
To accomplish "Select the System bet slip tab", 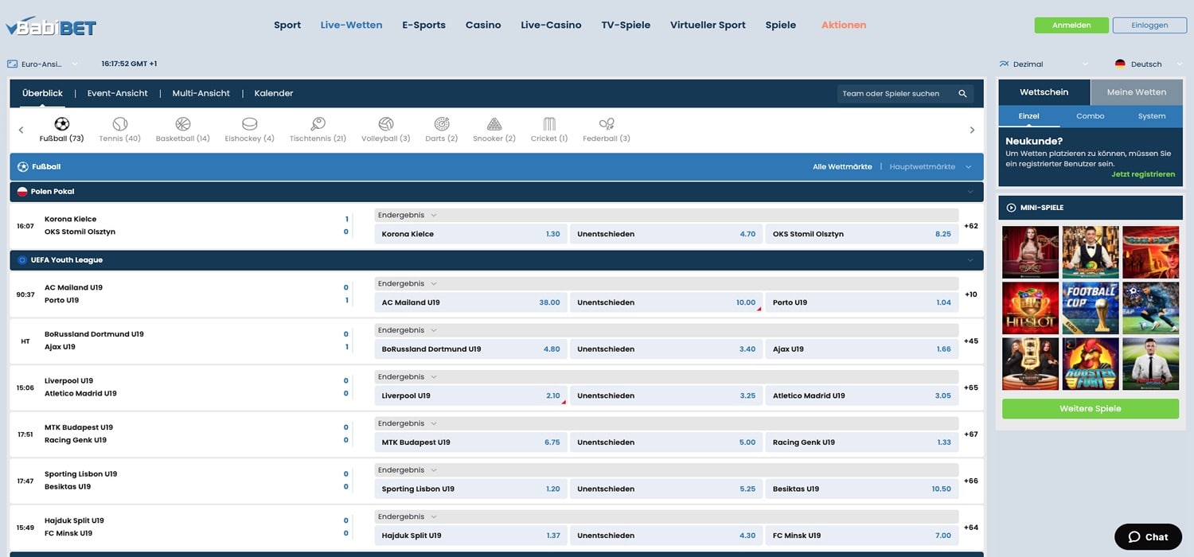I will pos(1152,116).
